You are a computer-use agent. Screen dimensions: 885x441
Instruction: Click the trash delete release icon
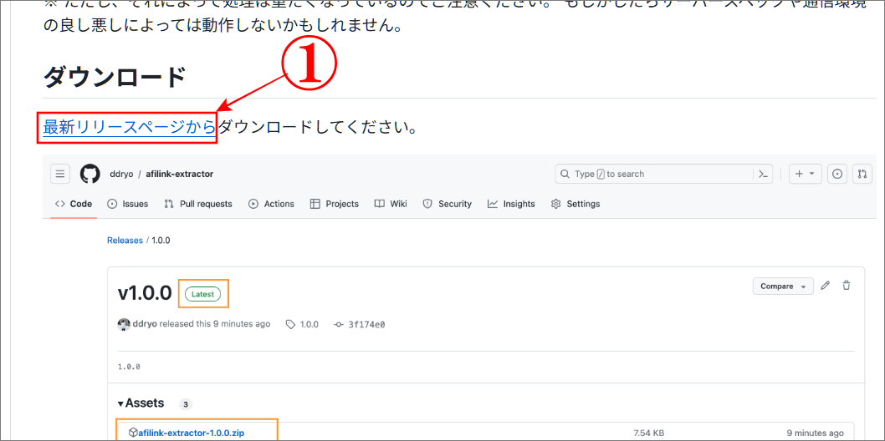tap(847, 286)
